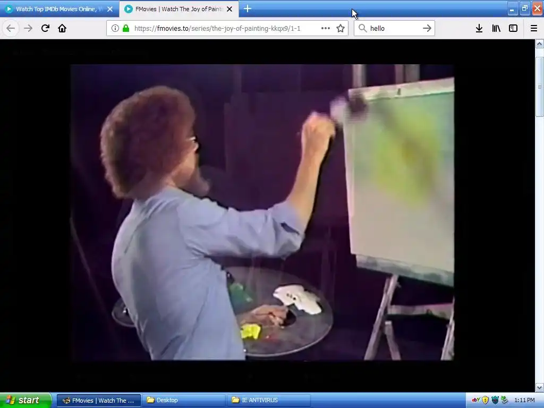Bookmark this page with the star icon

pyautogui.click(x=341, y=29)
